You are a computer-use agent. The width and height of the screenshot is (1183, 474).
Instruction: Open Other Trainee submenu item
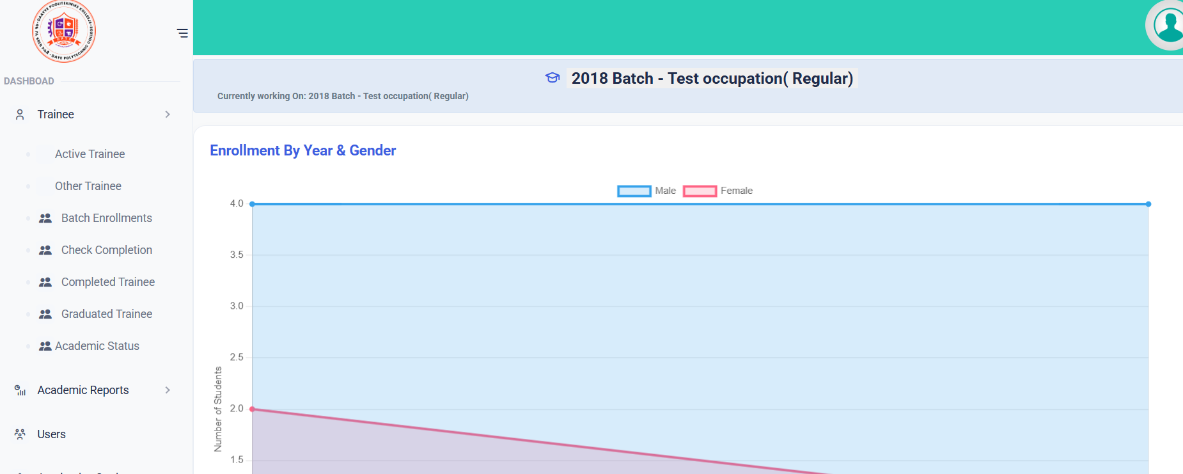(88, 186)
